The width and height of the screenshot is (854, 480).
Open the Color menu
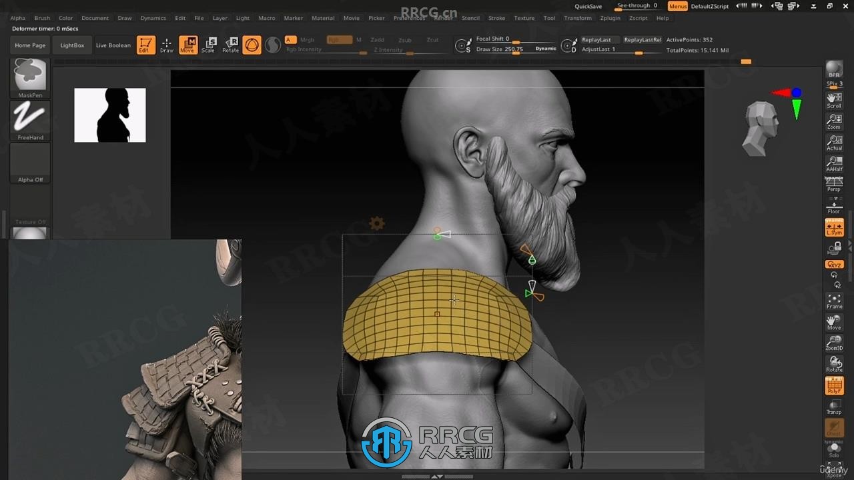[x=65, y=18]
